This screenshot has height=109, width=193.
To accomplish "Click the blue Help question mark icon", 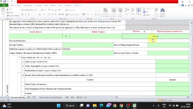I will pyautogui.click(x=183, y=5).
